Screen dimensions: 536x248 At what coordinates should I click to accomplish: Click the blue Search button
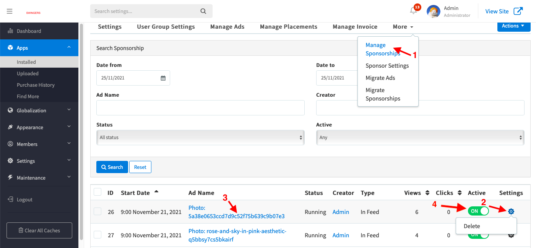112,167
